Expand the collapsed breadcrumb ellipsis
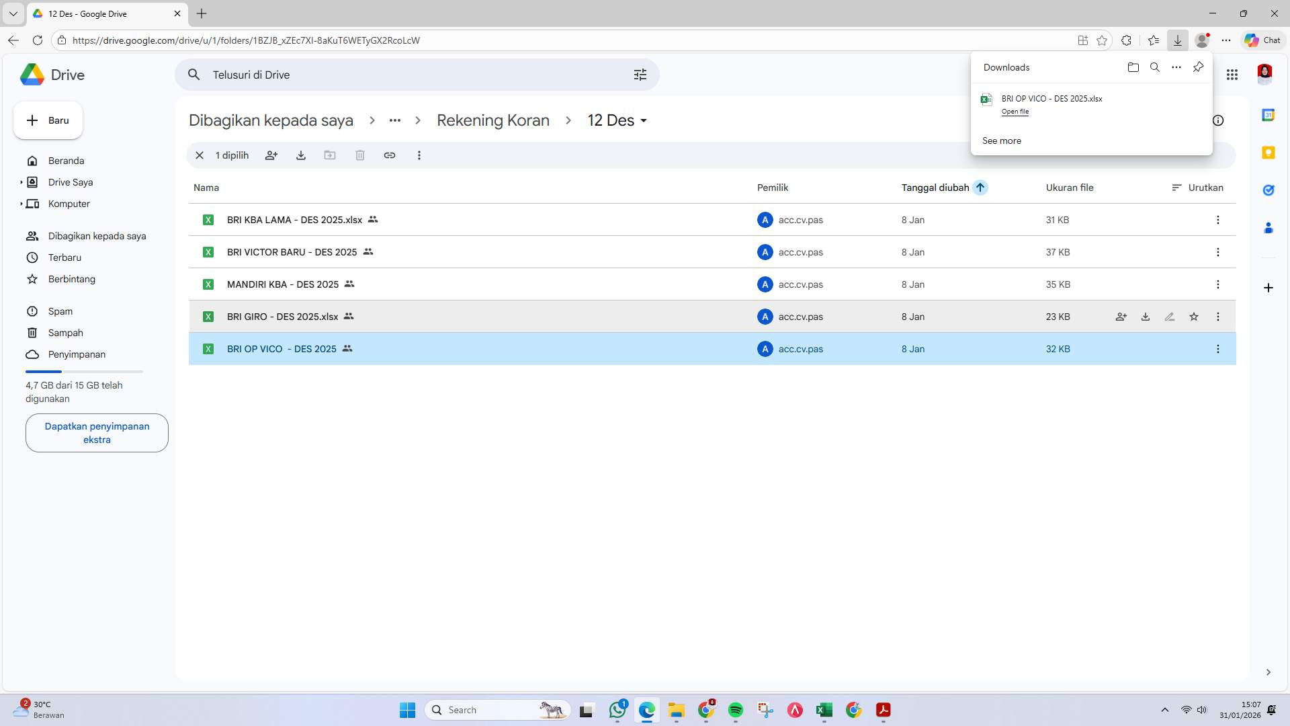The width and height of the screenshot is (1290, 726). coord(394,120)
